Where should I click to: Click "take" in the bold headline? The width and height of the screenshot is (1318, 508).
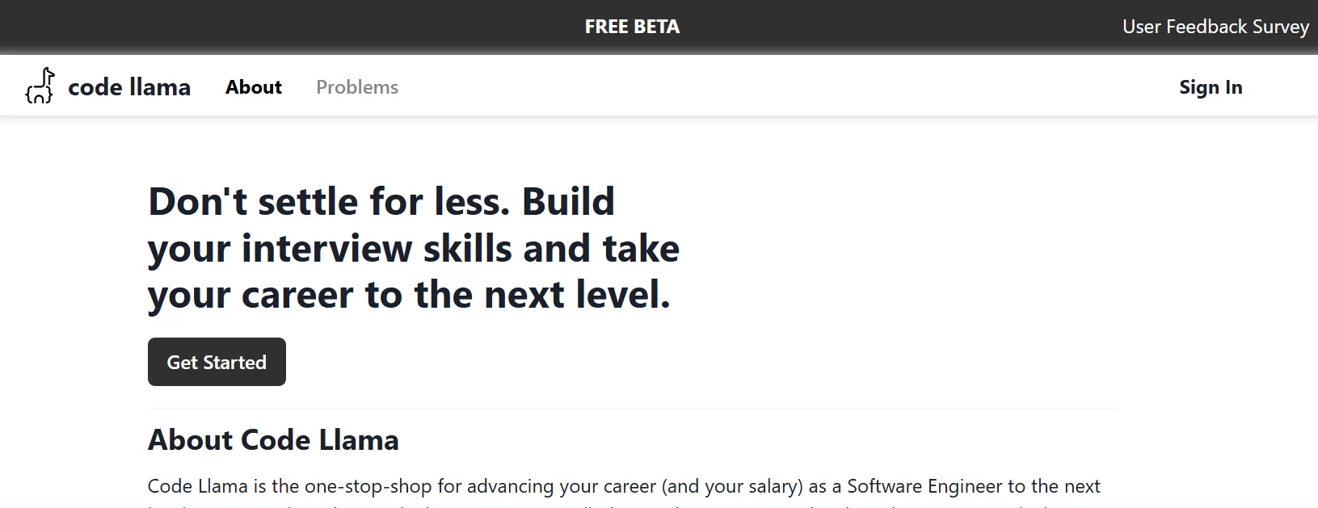coord(641,249)
